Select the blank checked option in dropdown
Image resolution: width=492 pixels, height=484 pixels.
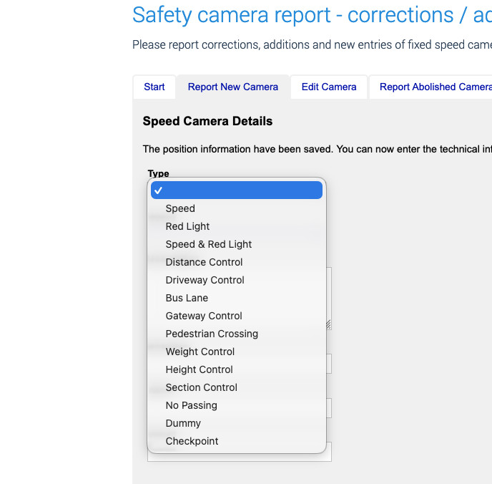(x=237, y=190)
